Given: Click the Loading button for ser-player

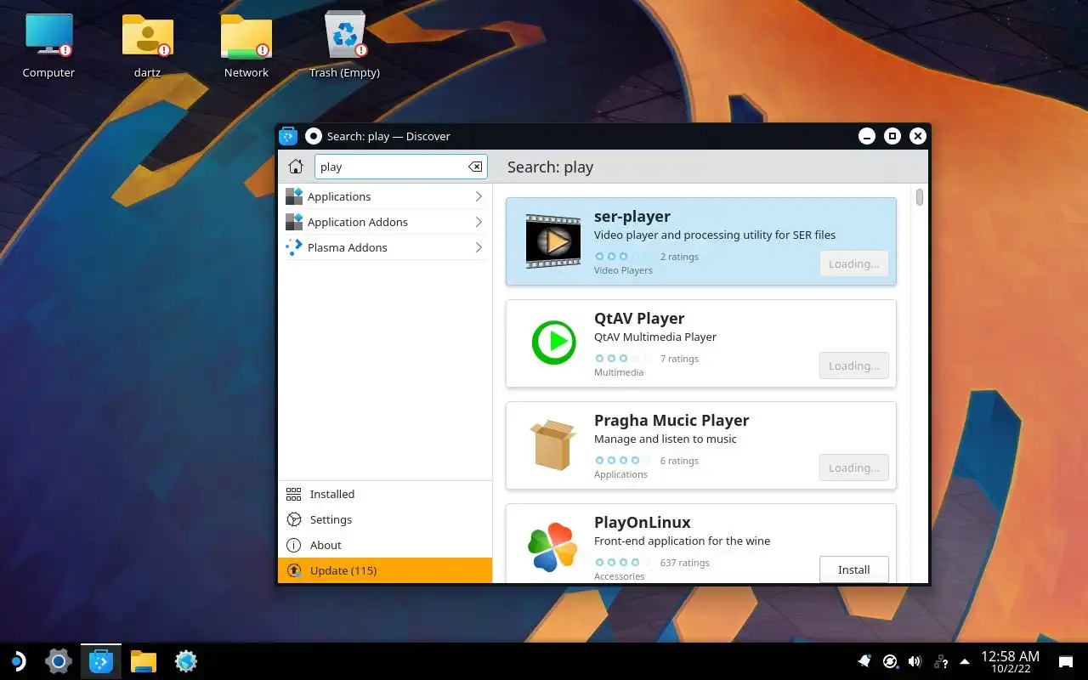Looking at the screenshot, I should tap(854, 263).
